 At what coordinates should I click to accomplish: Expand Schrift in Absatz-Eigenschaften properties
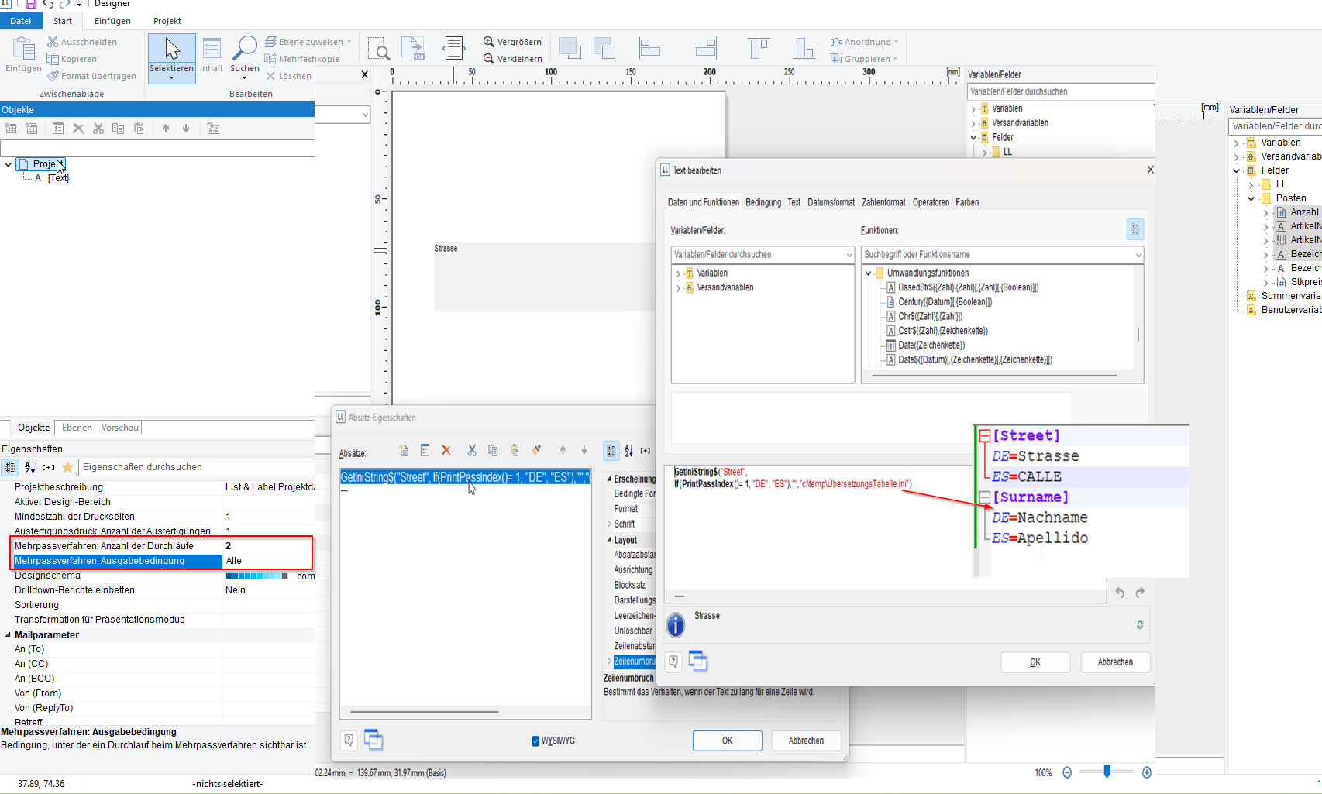pyautogui.click(x=608, y=524)
